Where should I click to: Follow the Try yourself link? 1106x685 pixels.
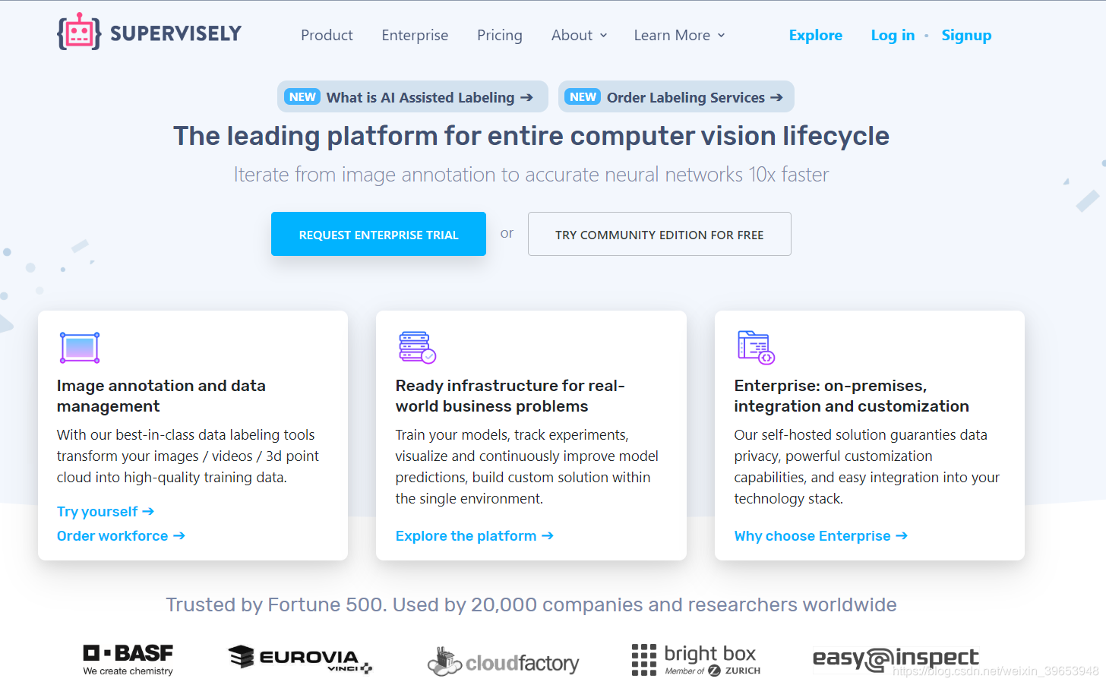coord(106,511)
